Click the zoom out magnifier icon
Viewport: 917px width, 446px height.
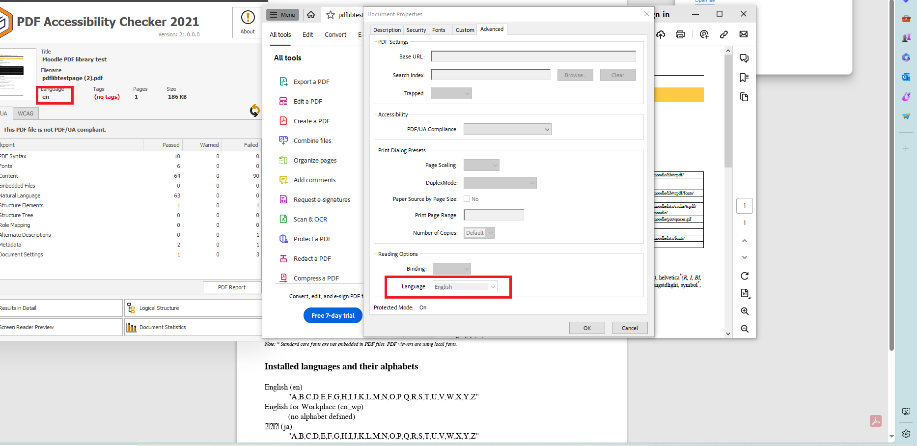pos(745,329)
